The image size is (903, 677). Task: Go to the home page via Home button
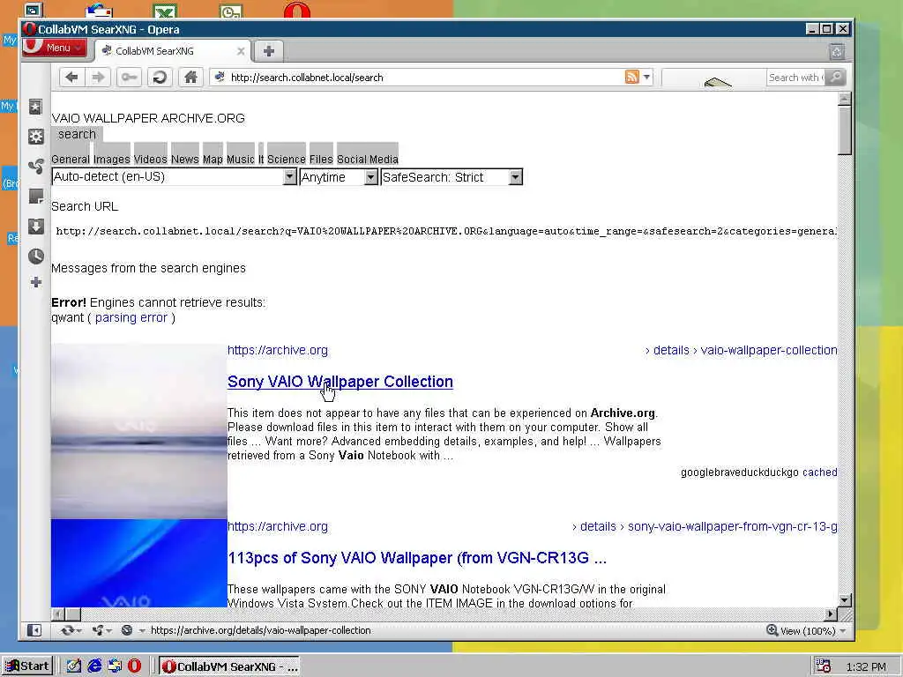point(190,78)
